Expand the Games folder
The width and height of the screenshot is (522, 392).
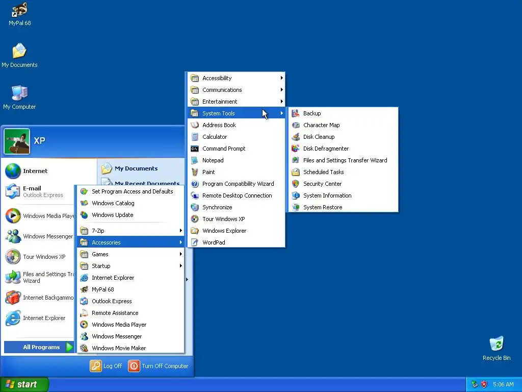[130, 254]
